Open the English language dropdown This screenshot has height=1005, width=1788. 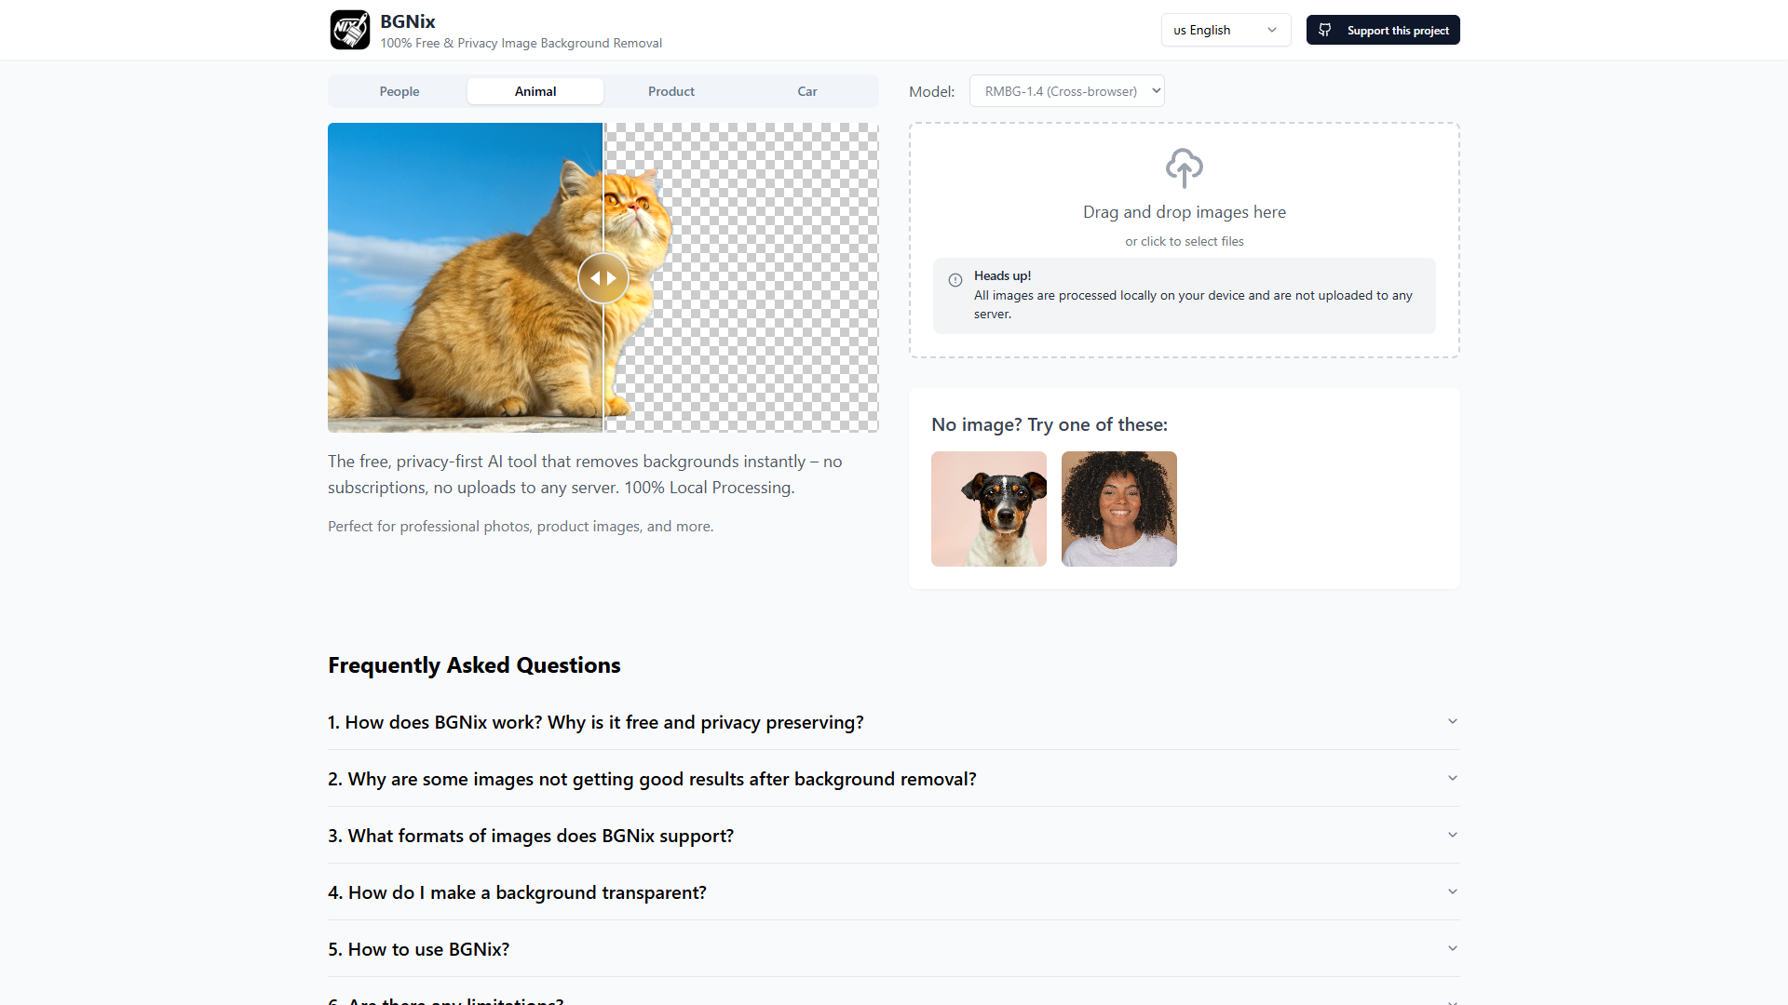point(1226,30)
